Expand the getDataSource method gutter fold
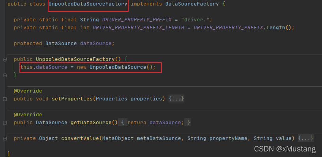 coord(5,123)
